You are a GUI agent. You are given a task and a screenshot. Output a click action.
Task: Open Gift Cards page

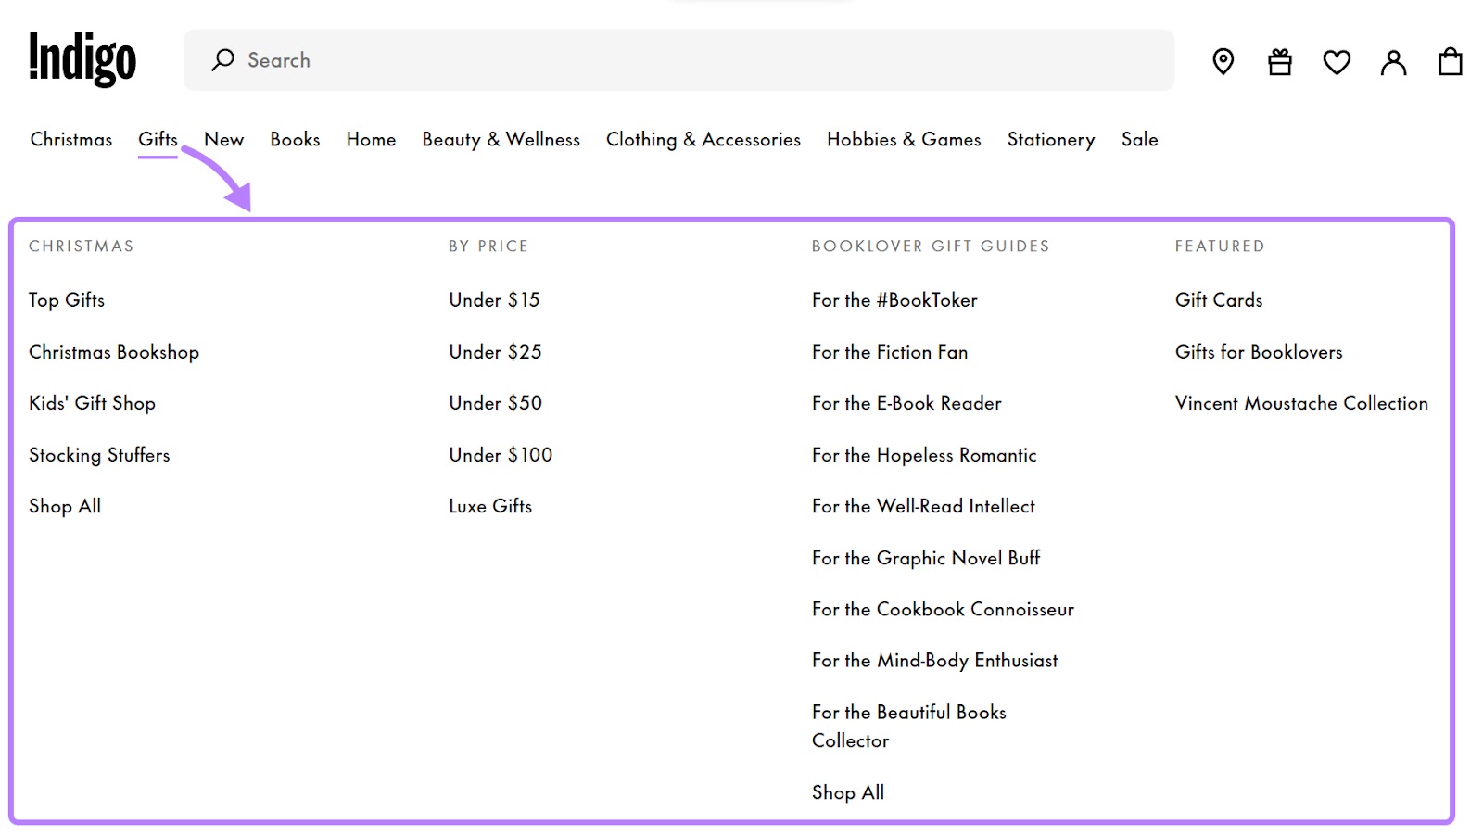[x=1219, y=299]
